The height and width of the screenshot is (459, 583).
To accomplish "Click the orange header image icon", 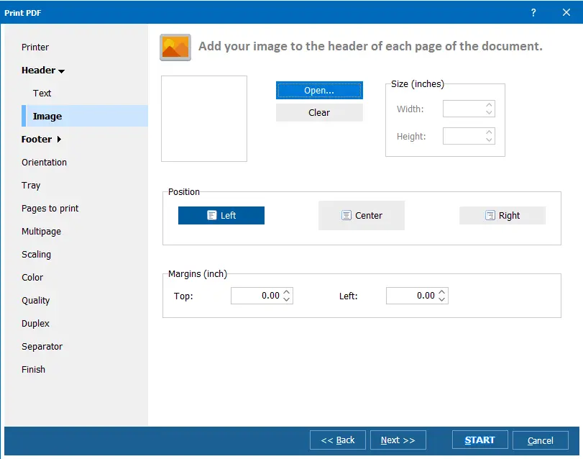I will click(x=173, y=45).
